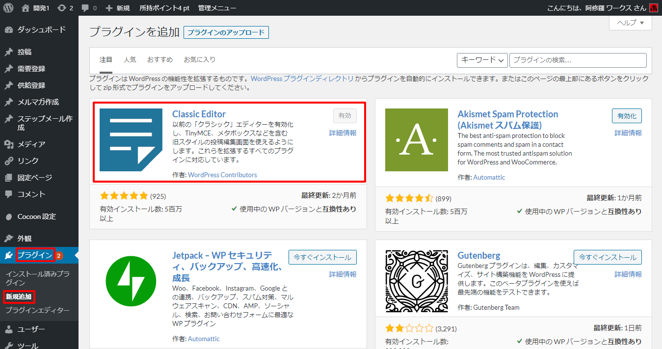Click the pin icon next to 投稿
The height and width of the screenshot is (349, 662).
click(8, 52)
